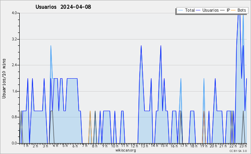This screenshot has width=251, height=154.
Task: Click the '6 h' x-axis label
Action: pyautogui.click(x=75, y=146)
